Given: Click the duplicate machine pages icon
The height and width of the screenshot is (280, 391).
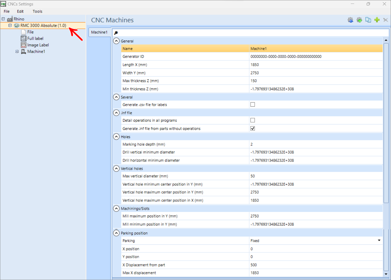Looking at the screenshot, I should coord(368,20).
